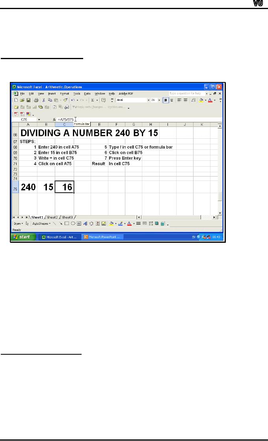Click the Align Left icon
The height and width of the screenshot is (441, 268).
(x=179, y=100)
